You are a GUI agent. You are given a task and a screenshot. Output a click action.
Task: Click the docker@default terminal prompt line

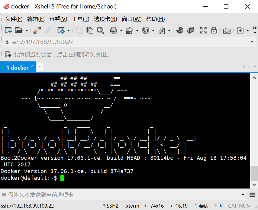[x=32, y=178]
